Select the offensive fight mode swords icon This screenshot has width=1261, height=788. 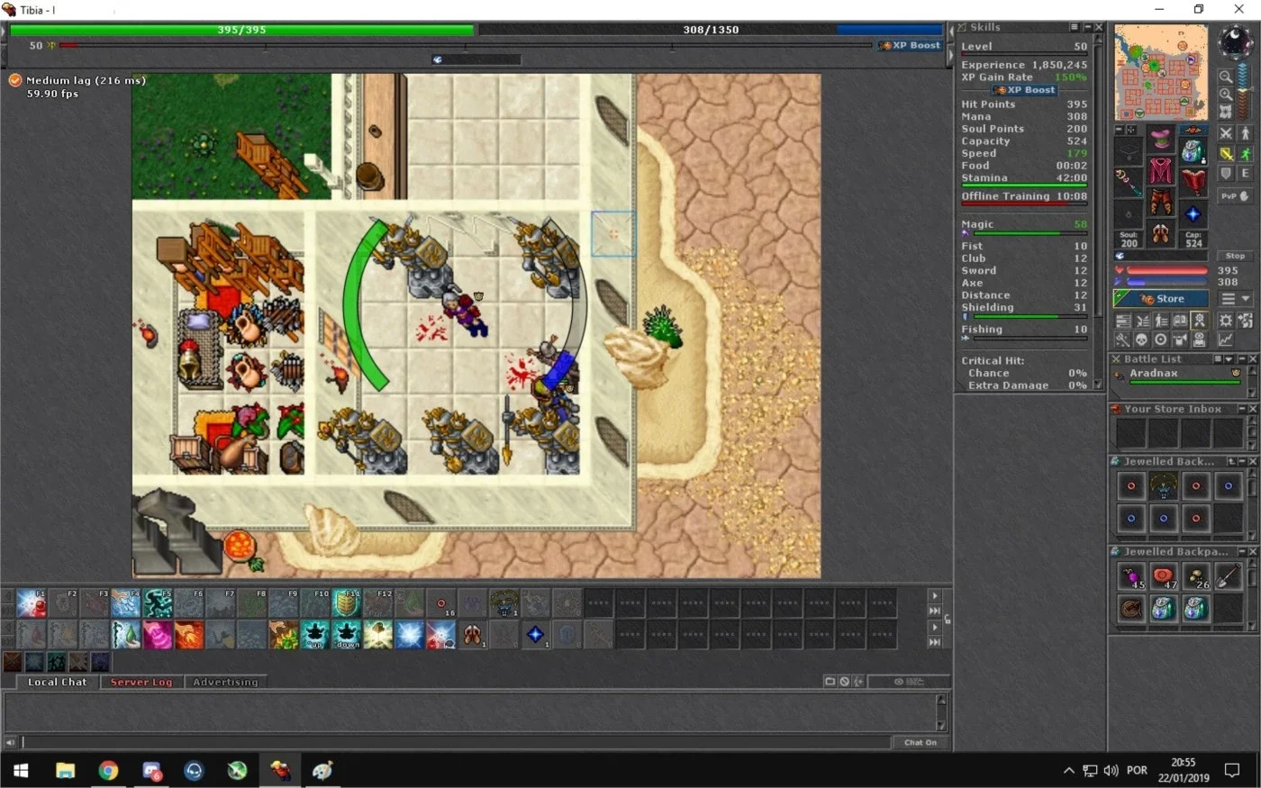coord(1226,133)
